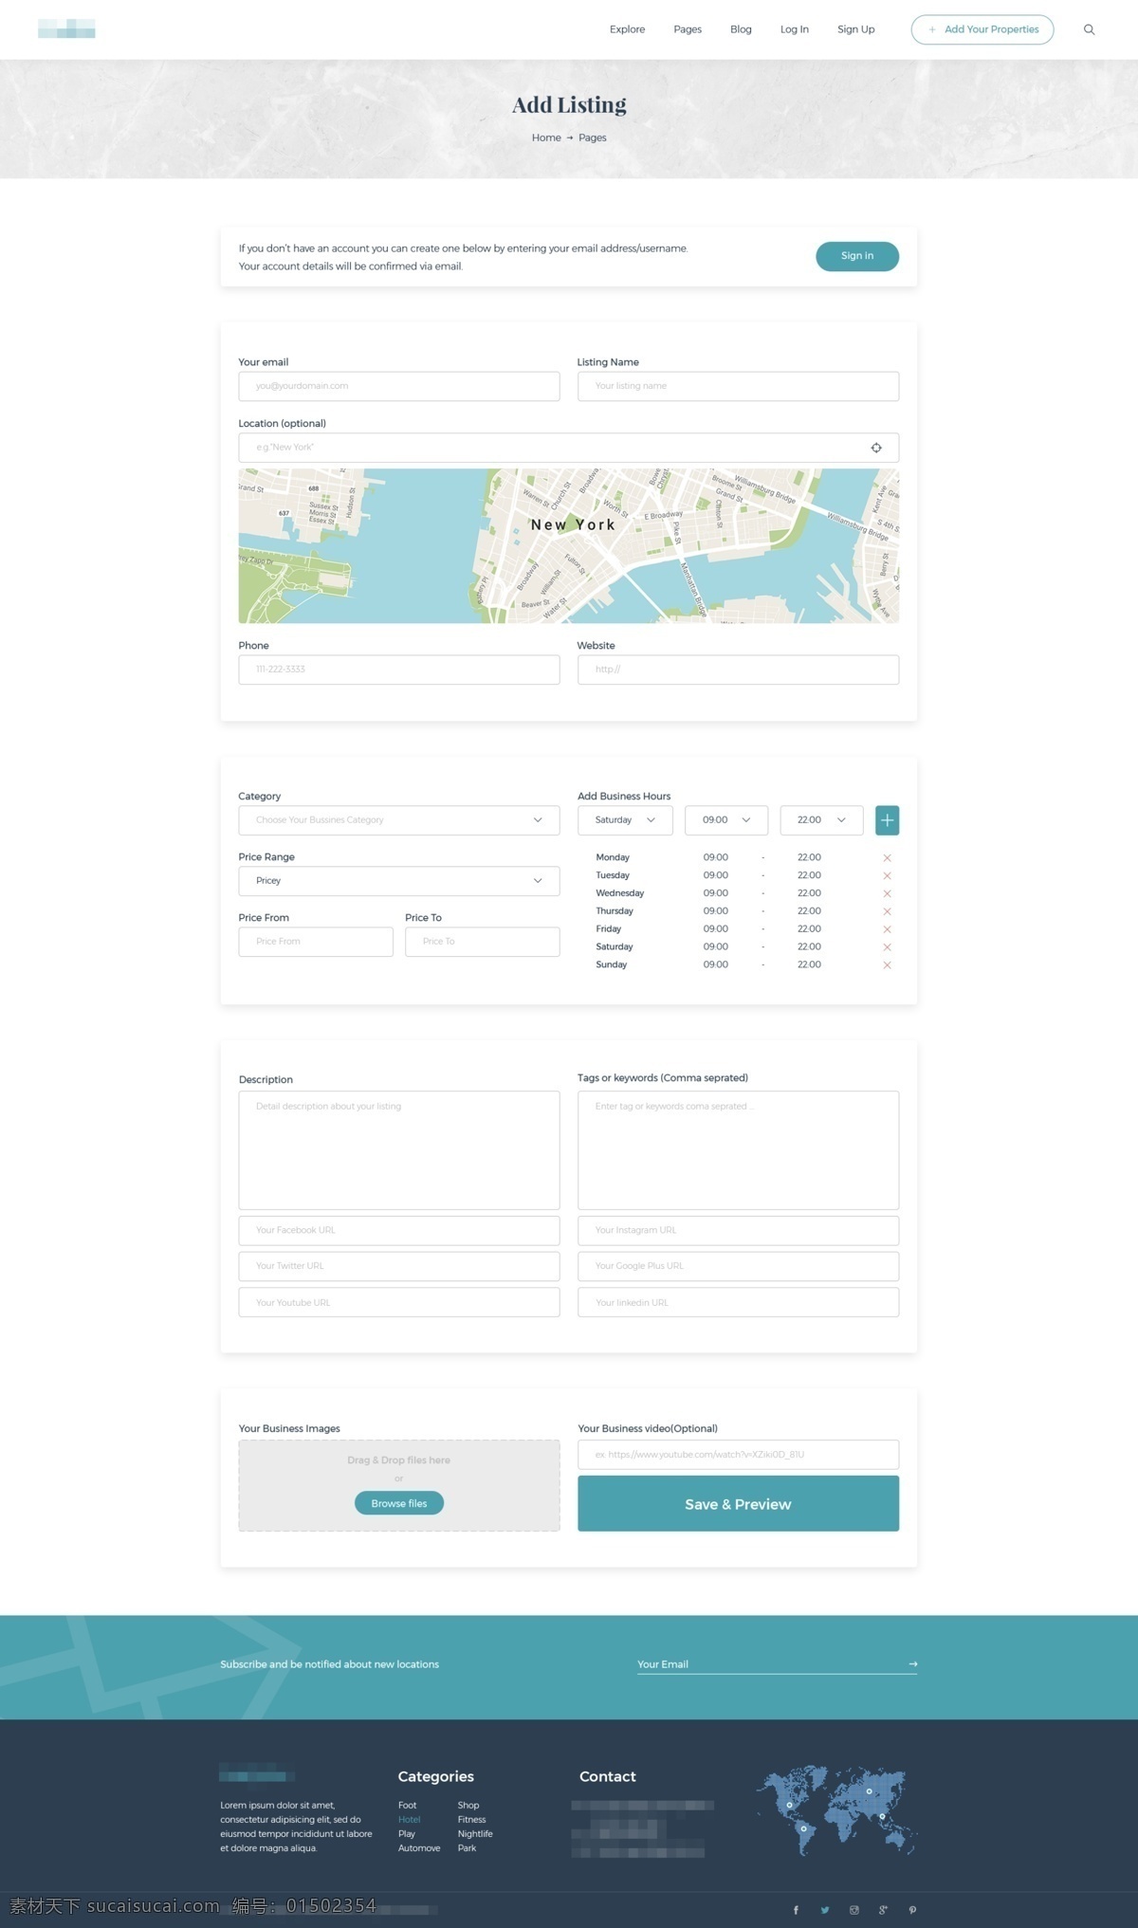Delete the Thursday hours entry
The width and height of the screenshot is (1138, 1928).
[x=887, y=911]
